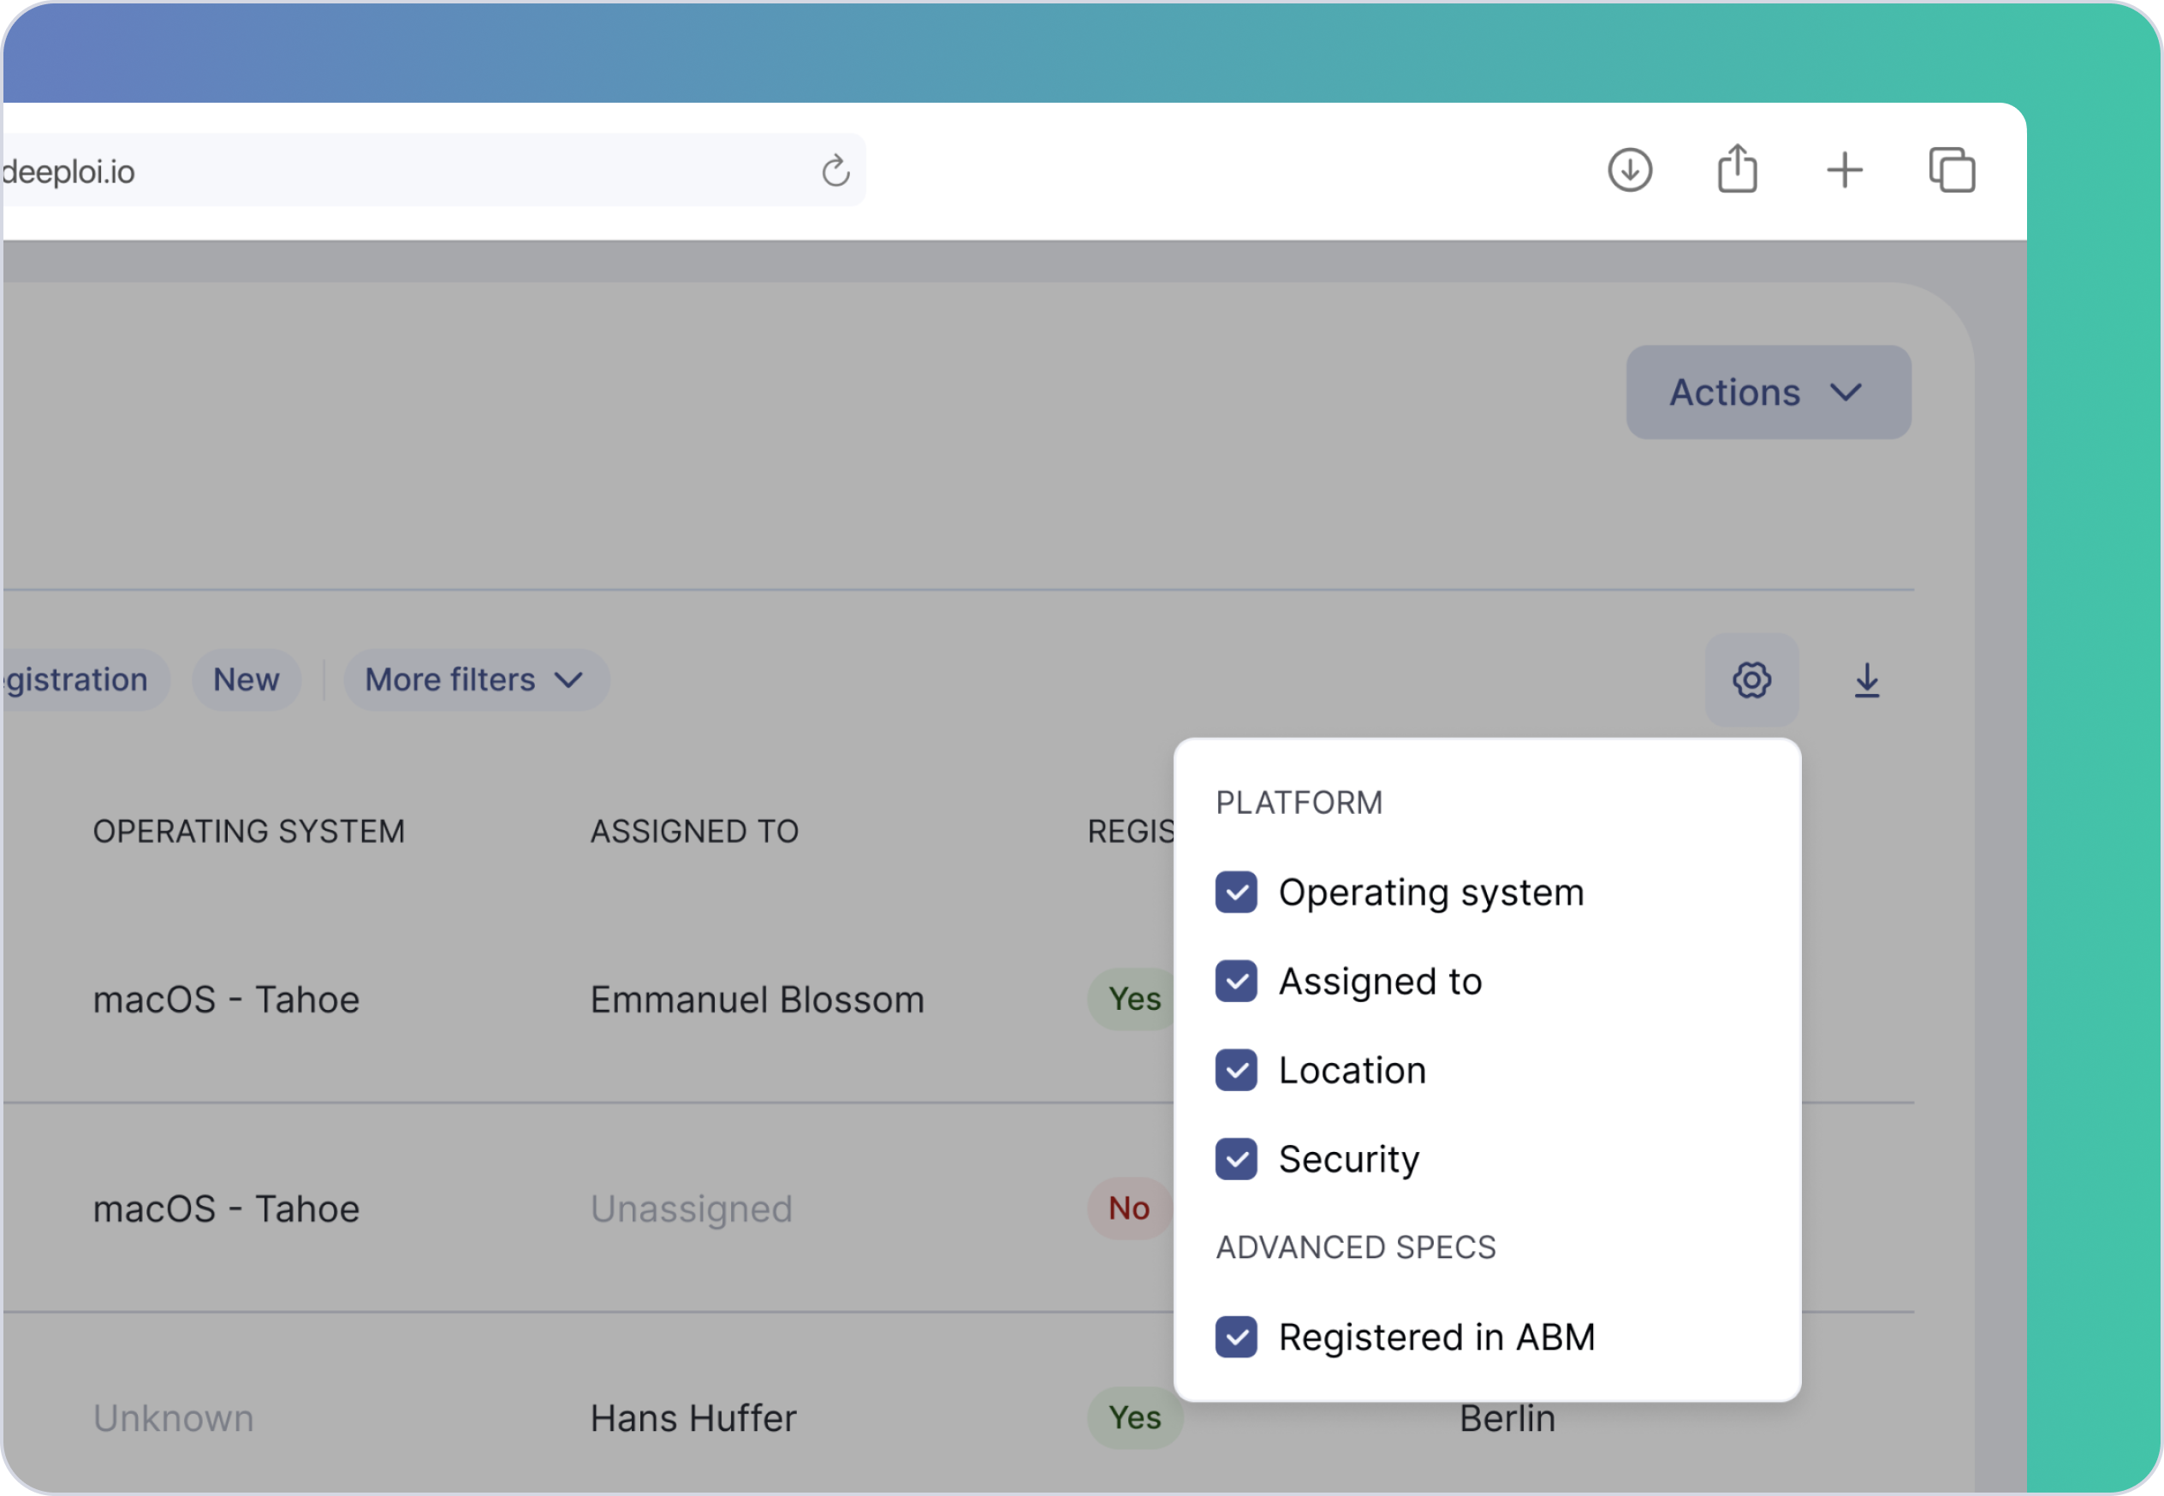Uncheck the Operating system column checkbox
The image size is (2164, 1496).
pyautogui.click(x=1236, y=893)
